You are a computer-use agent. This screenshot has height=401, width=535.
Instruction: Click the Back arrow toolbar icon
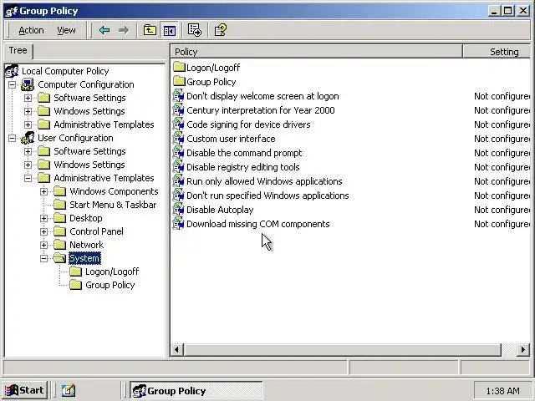click(104, 30)
